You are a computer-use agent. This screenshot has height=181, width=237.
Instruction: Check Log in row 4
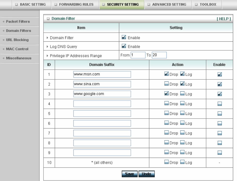[x=182, y=103]
